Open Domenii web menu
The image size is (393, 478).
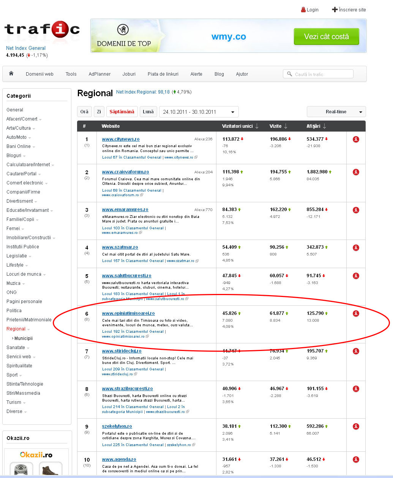(x=39, y=74)
